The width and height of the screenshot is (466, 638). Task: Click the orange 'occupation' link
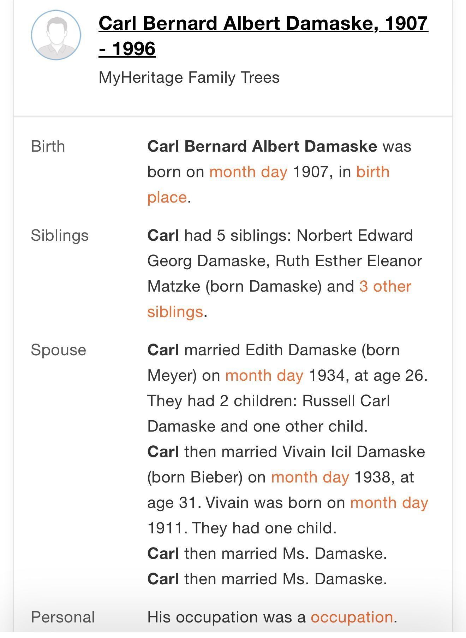[x=352, y=617]
